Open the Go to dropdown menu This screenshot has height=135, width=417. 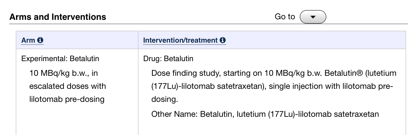(313, 17)
